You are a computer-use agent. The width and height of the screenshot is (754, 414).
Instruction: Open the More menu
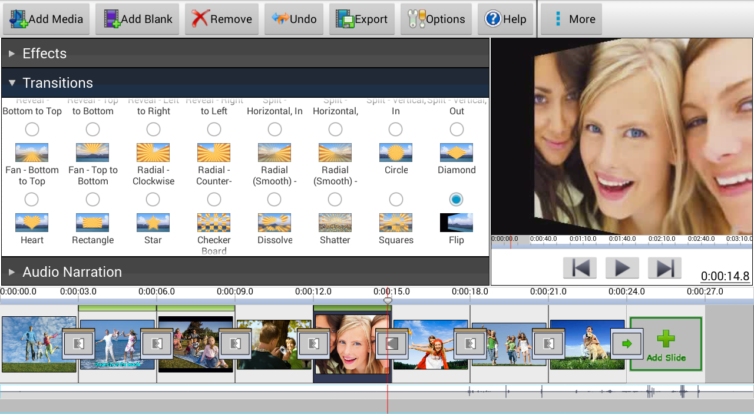[x=571, y=19]
